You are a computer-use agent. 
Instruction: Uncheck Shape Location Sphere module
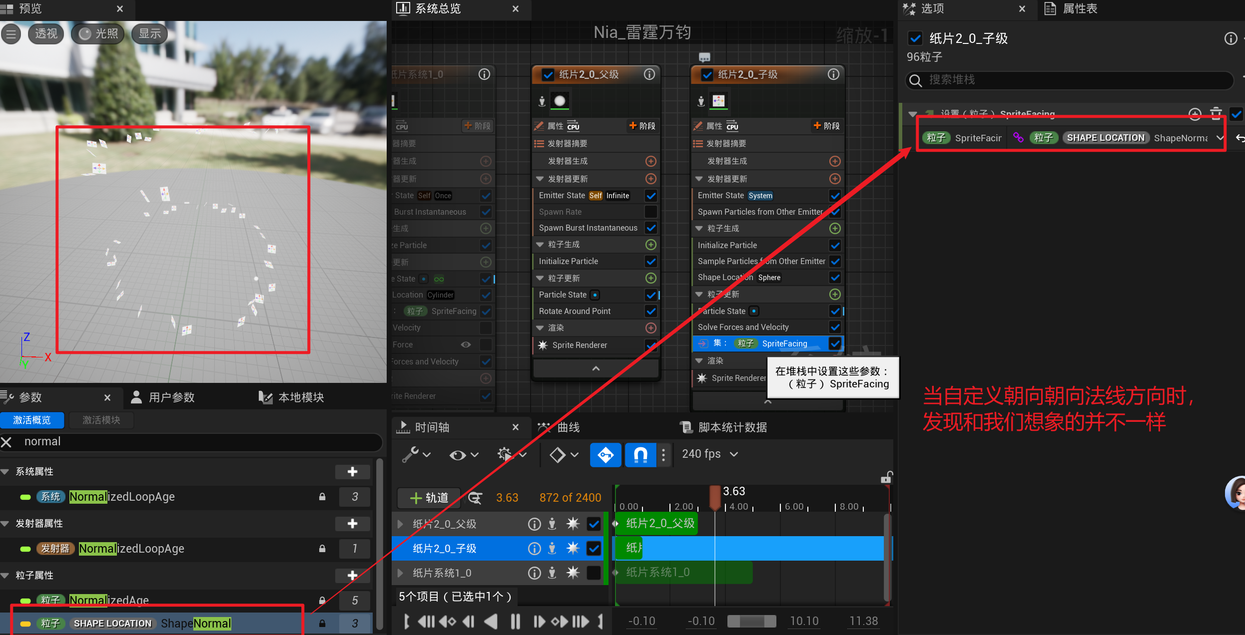(834, 278)
